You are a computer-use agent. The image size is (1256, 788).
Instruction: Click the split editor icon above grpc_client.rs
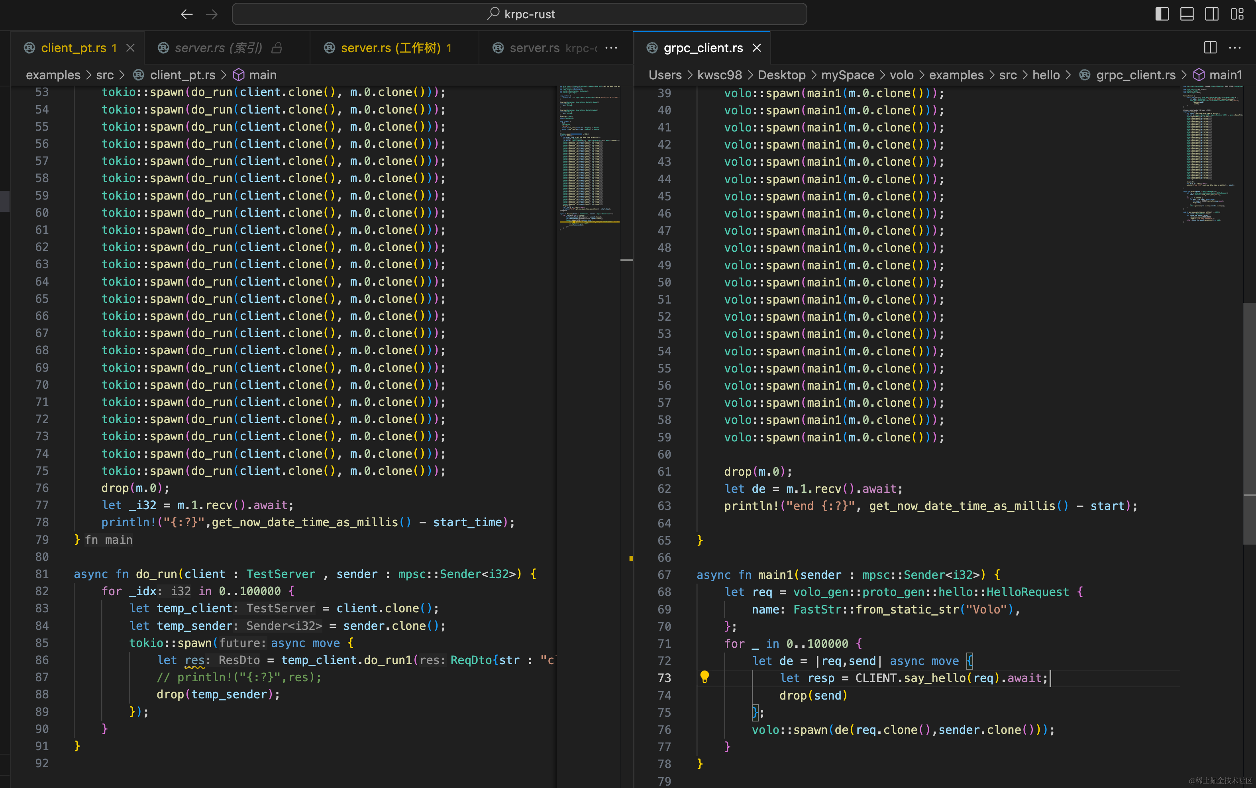pyautogui.click(x=1210, y=47)
